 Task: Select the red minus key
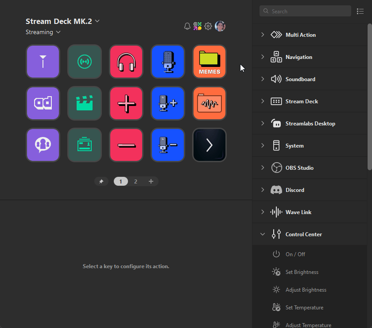(126, 145)
